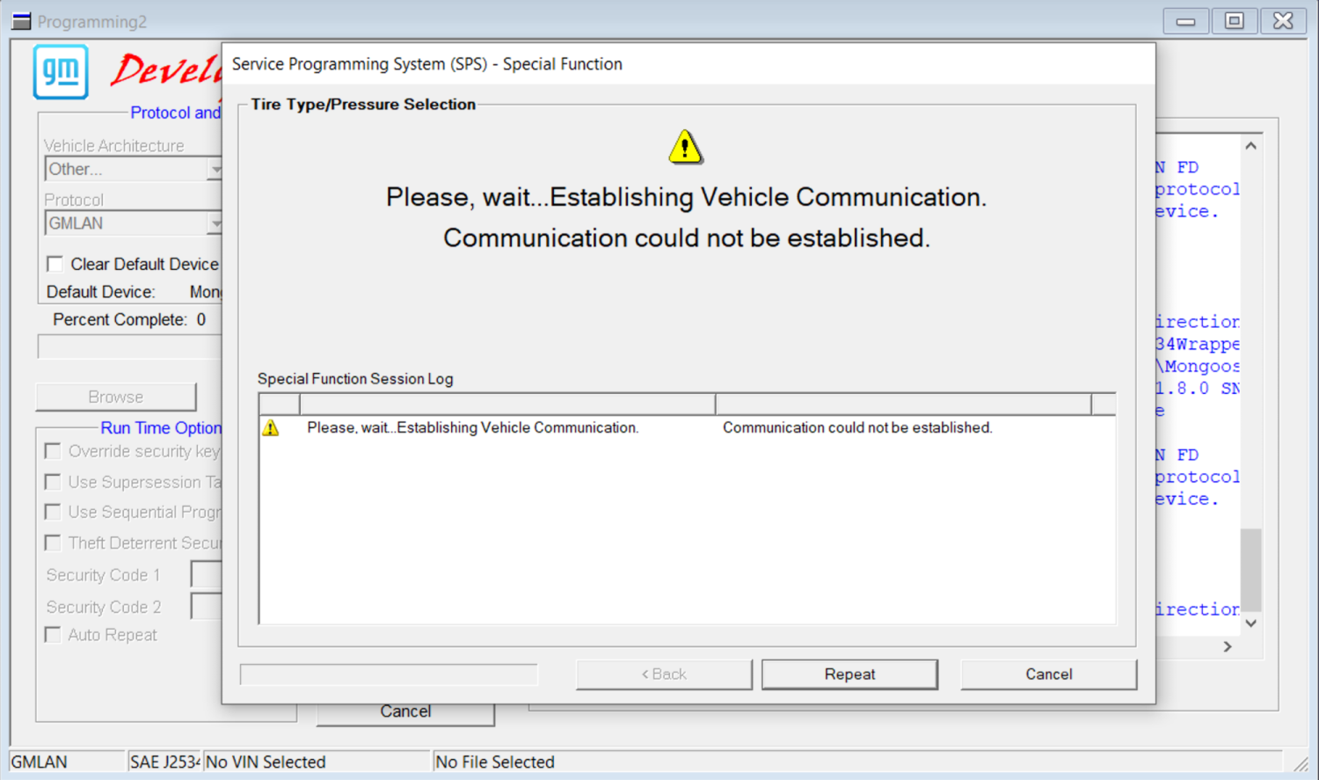Click the scroll down arrow in log panel
Screen dimensions: 1319x780
click(x=1251, y=623)
